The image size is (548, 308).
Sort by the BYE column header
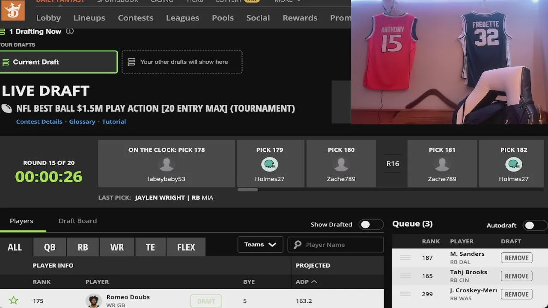(249, 281)
